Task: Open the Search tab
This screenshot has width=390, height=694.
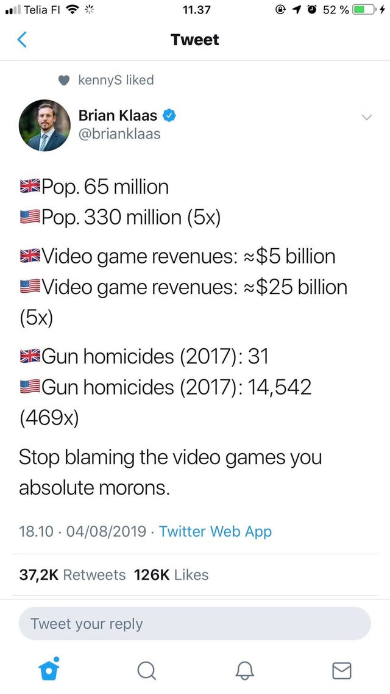Action: (146, 671)
